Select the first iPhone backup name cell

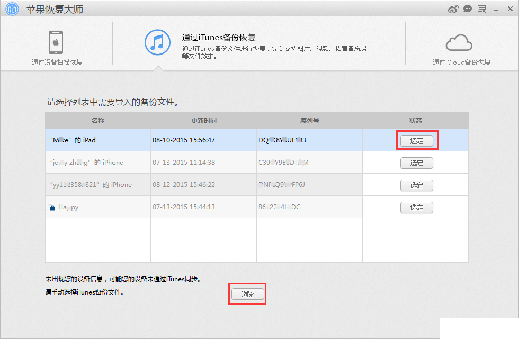98,163
